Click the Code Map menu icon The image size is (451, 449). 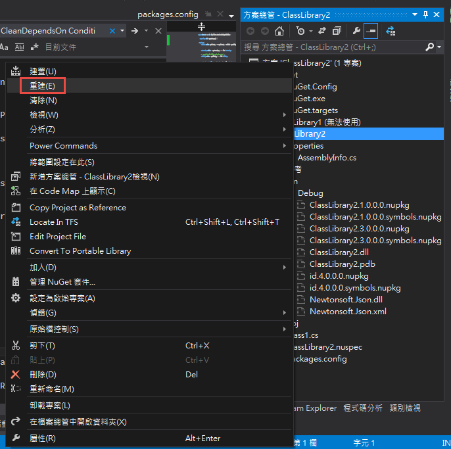(16, 191)
